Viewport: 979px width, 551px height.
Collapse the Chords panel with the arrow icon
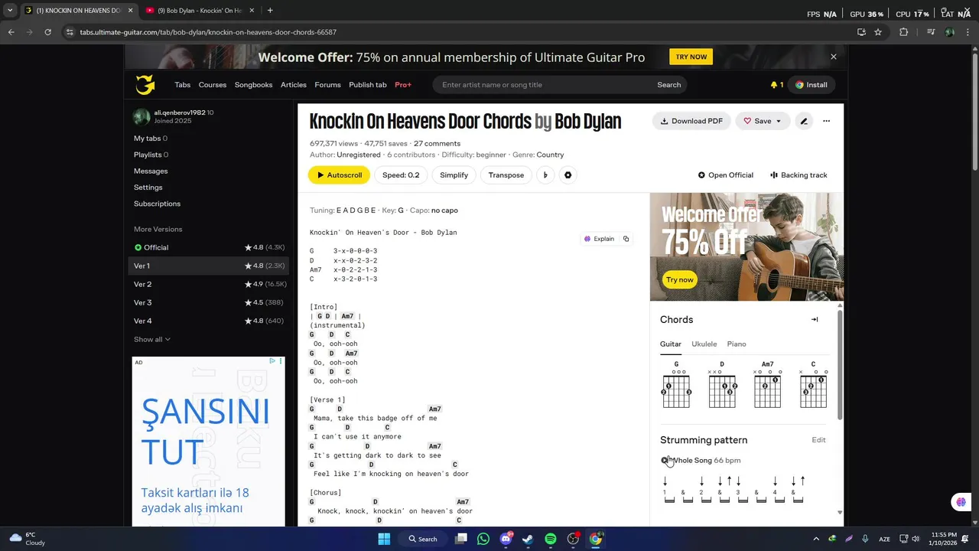click(x=815, y=320)
